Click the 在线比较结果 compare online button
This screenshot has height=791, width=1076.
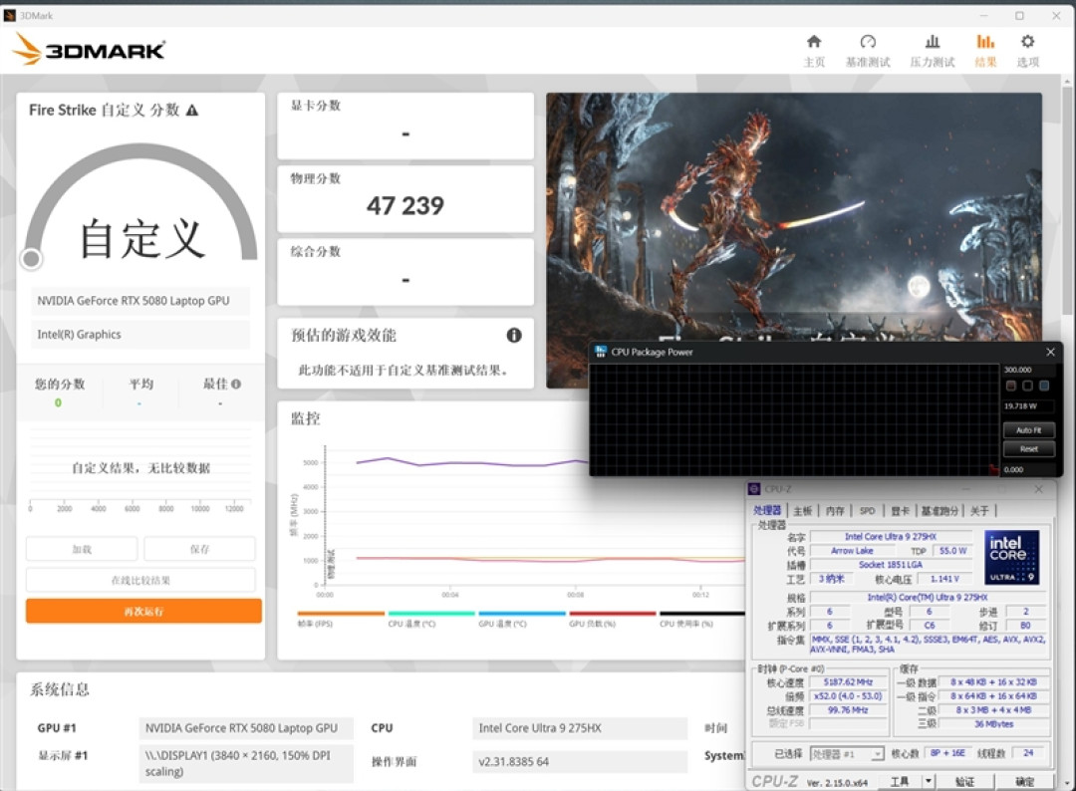pyautogui.click(x=140, y=580)
